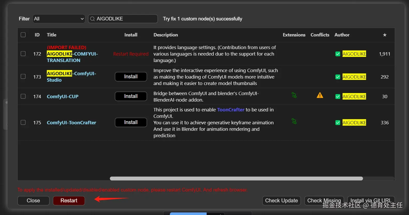
Task: Open AIGODLIKE author link in row 172
Action: (x=354, y=54)
